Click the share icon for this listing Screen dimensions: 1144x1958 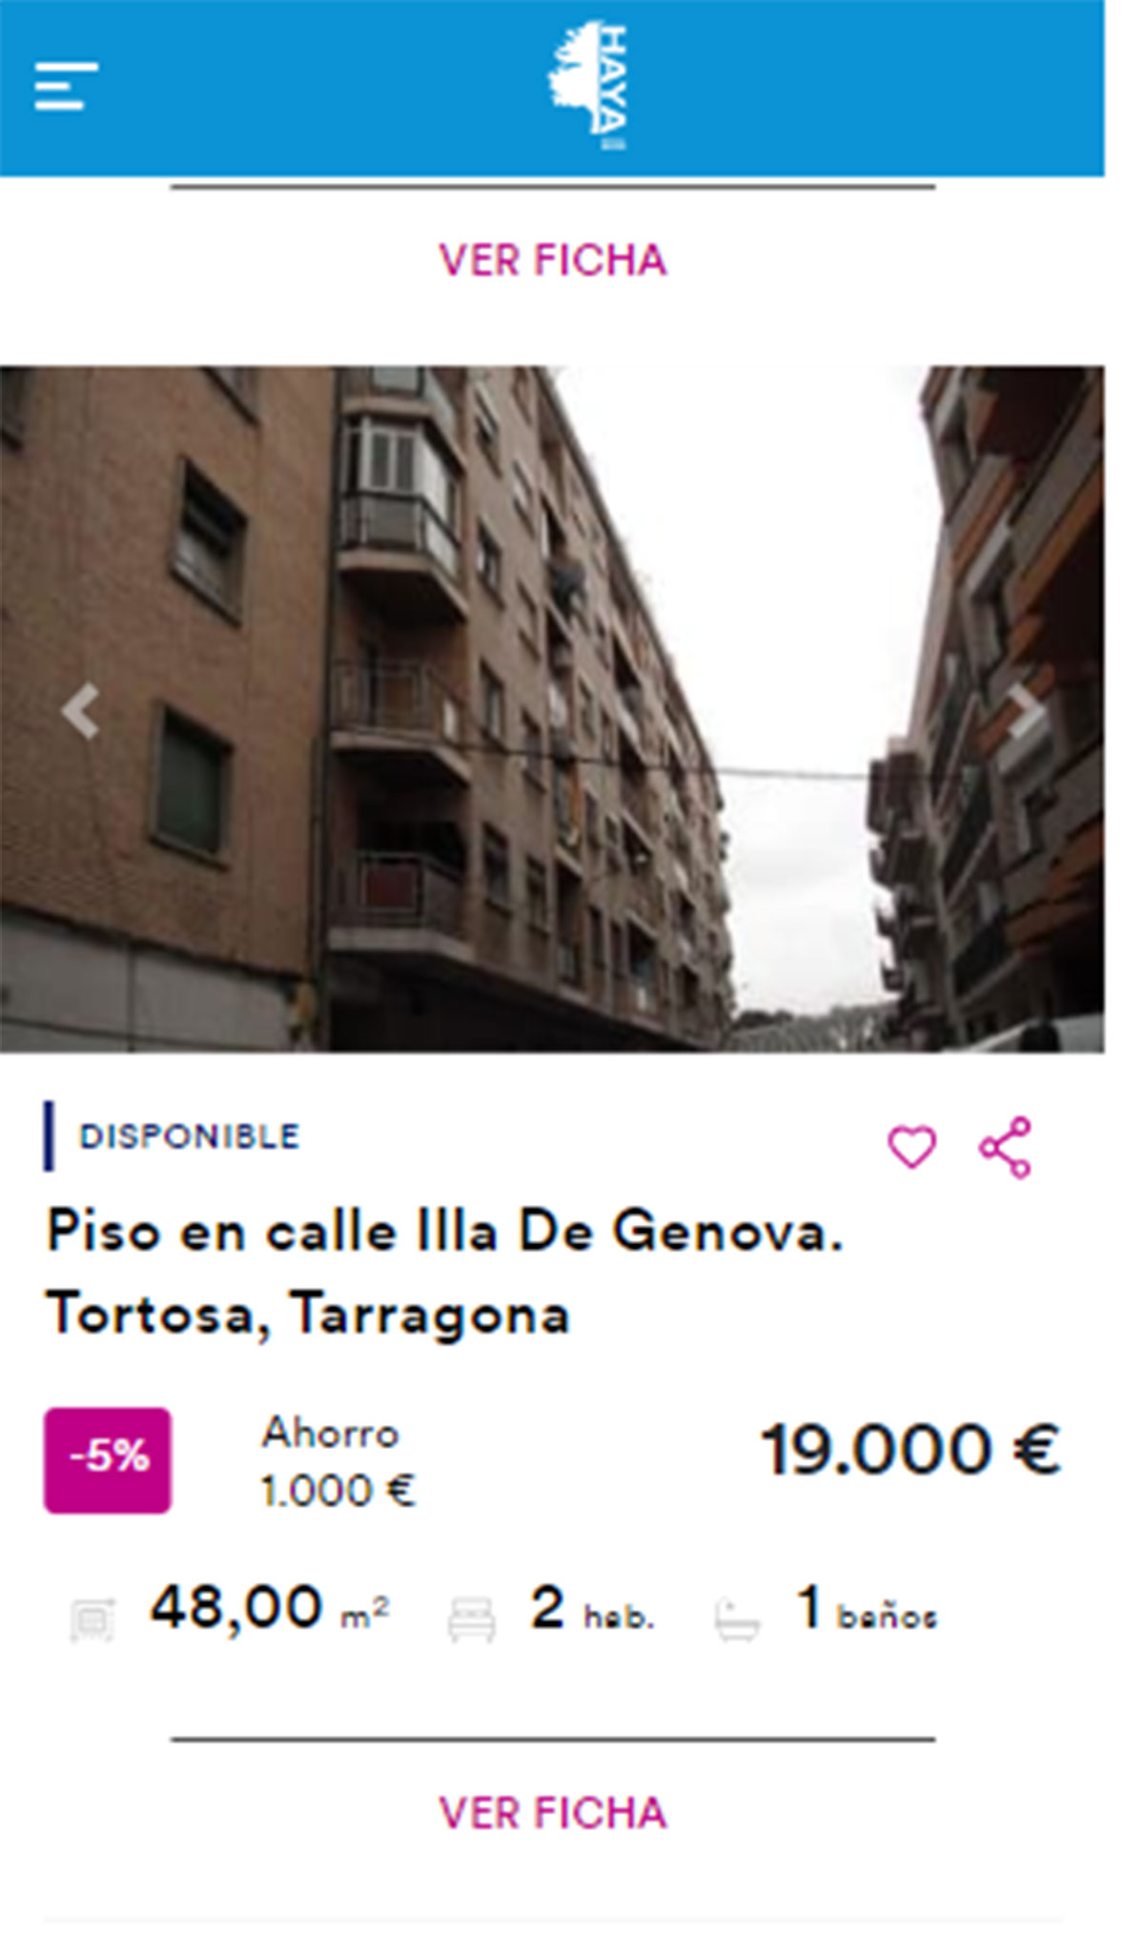tap(1006, 1148)
